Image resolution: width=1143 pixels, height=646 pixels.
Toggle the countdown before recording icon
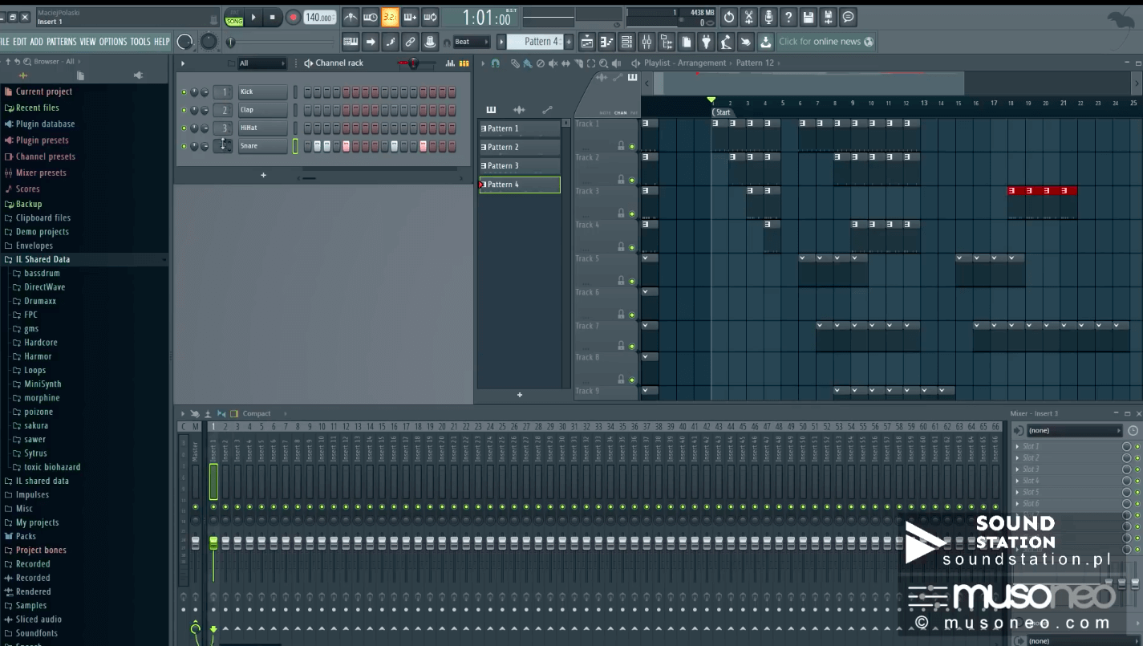[x=390, y=17]
